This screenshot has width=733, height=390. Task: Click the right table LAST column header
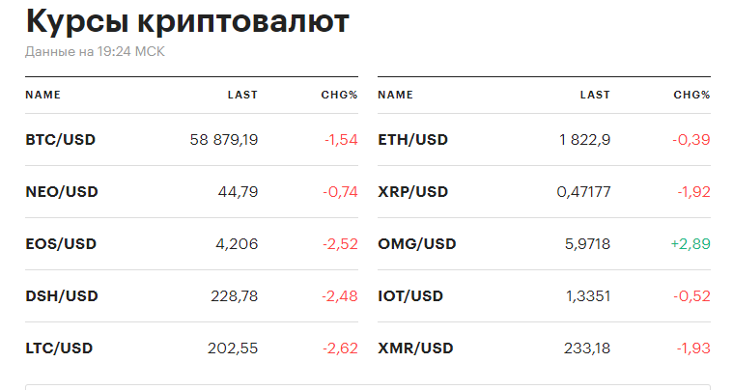click(x=595, y=96)
